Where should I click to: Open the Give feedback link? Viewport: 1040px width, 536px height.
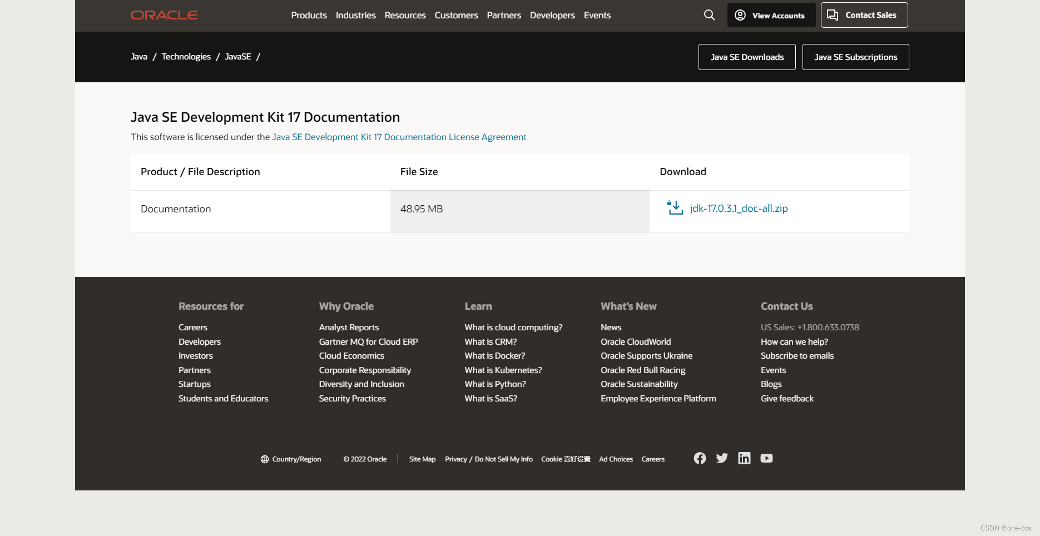point(787,398)
